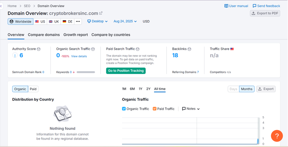Open the Growth report tab
This screenshot has width=288, height=147.
point(76,35)
